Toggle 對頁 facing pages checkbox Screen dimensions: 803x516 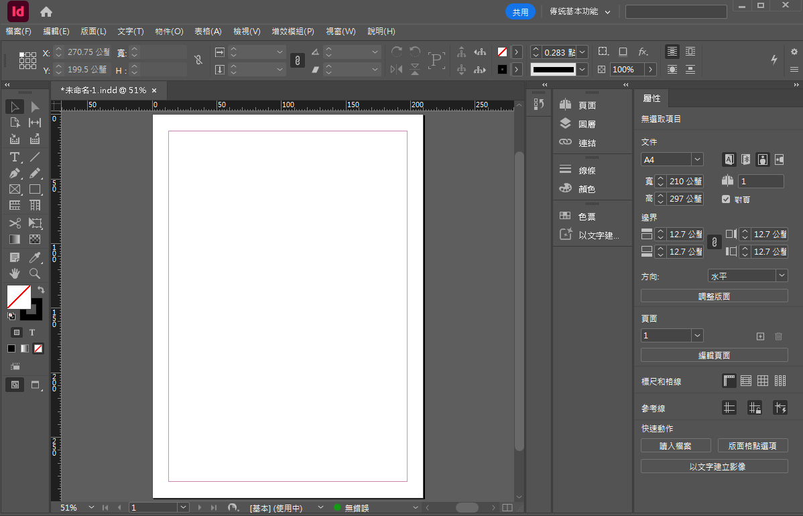(726, 199)
